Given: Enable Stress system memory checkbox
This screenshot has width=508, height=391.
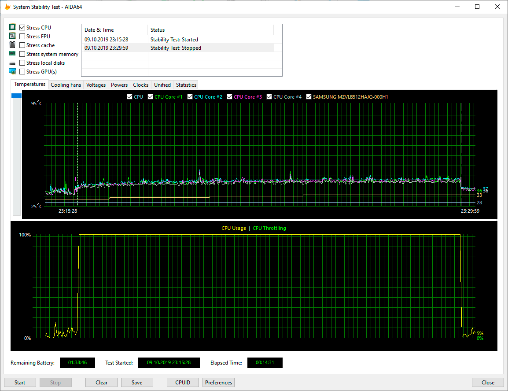Looking at the screenshot, I should pos(22,54).
